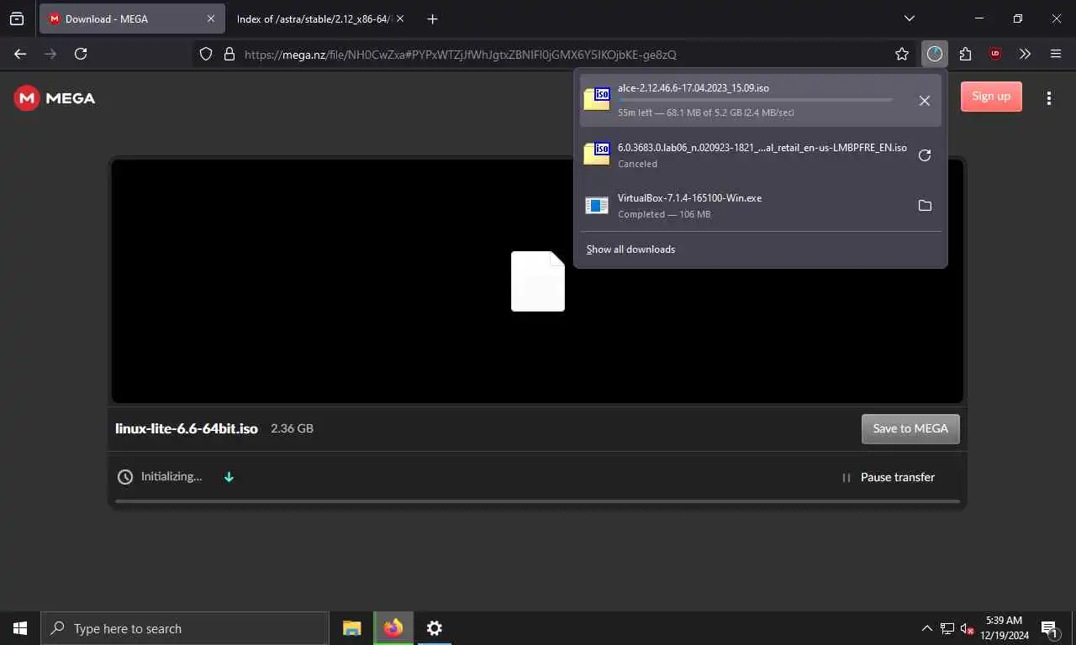Open folder containing VirtualBox-7.1.4 installer

tap(925, 206)
